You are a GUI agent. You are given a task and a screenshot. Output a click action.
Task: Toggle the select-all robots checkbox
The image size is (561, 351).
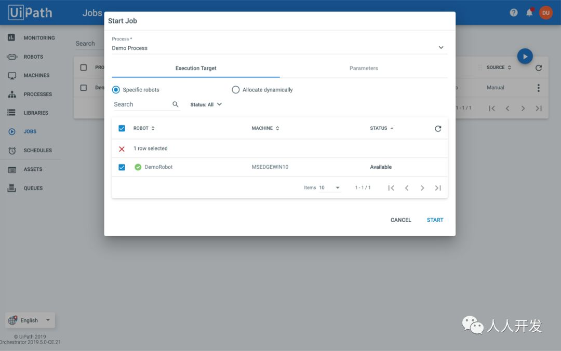pyautogui.click(x=122, y=128)
